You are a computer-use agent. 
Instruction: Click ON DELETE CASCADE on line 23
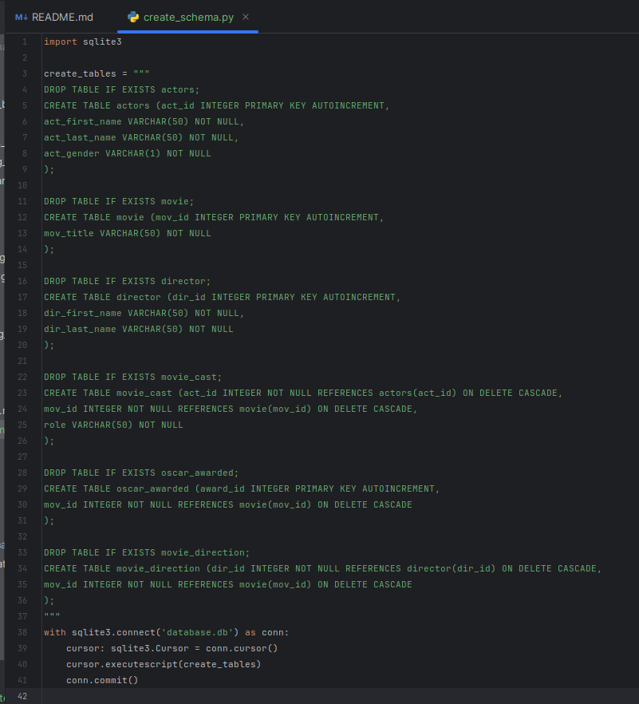click(x=511, y=393)
